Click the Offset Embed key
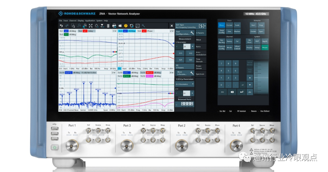The image size is (328, 172). click(x=237, y=47)
